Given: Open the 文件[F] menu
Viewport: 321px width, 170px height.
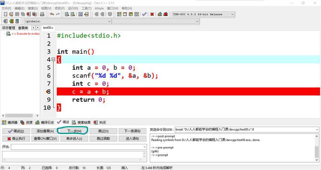Looking at the screenshot, I should pyautogui.click(x=6, y=8).
